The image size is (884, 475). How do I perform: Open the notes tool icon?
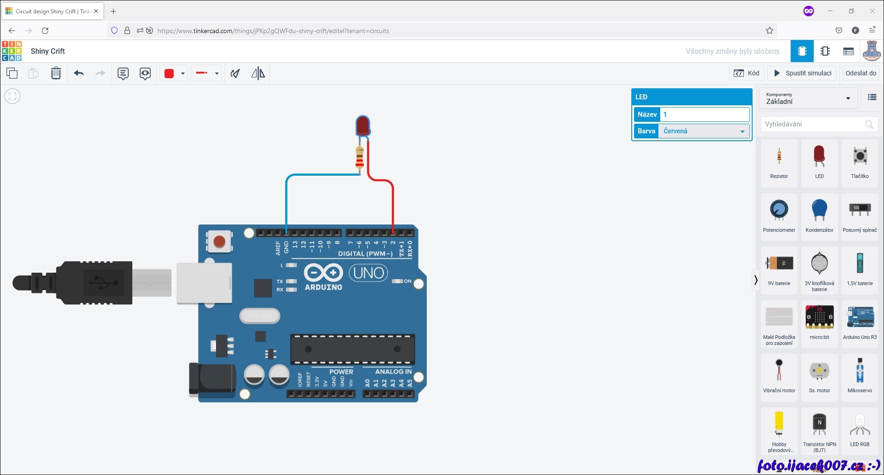pos(123,73)
